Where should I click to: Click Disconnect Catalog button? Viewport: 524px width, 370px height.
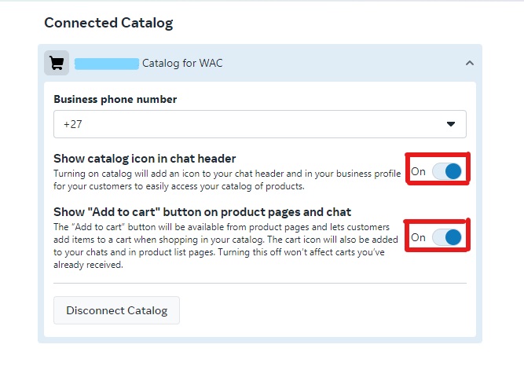[x=116, y=310]
